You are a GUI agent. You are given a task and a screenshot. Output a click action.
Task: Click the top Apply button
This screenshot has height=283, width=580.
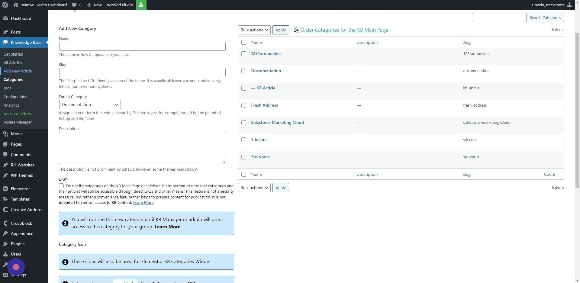tap(281, 30)
